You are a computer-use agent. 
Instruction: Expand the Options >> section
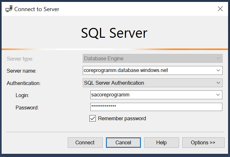click(203, 142)
